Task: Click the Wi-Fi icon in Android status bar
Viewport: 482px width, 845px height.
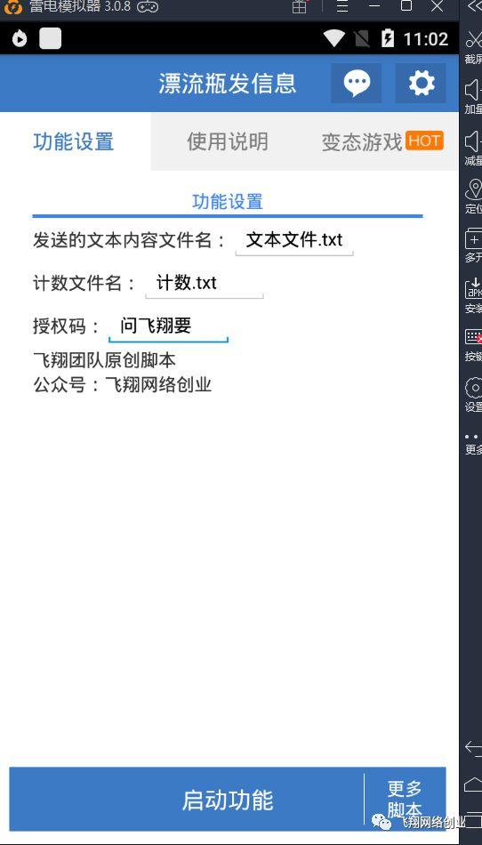Action: pyautogui.click(x=333, y=38)
